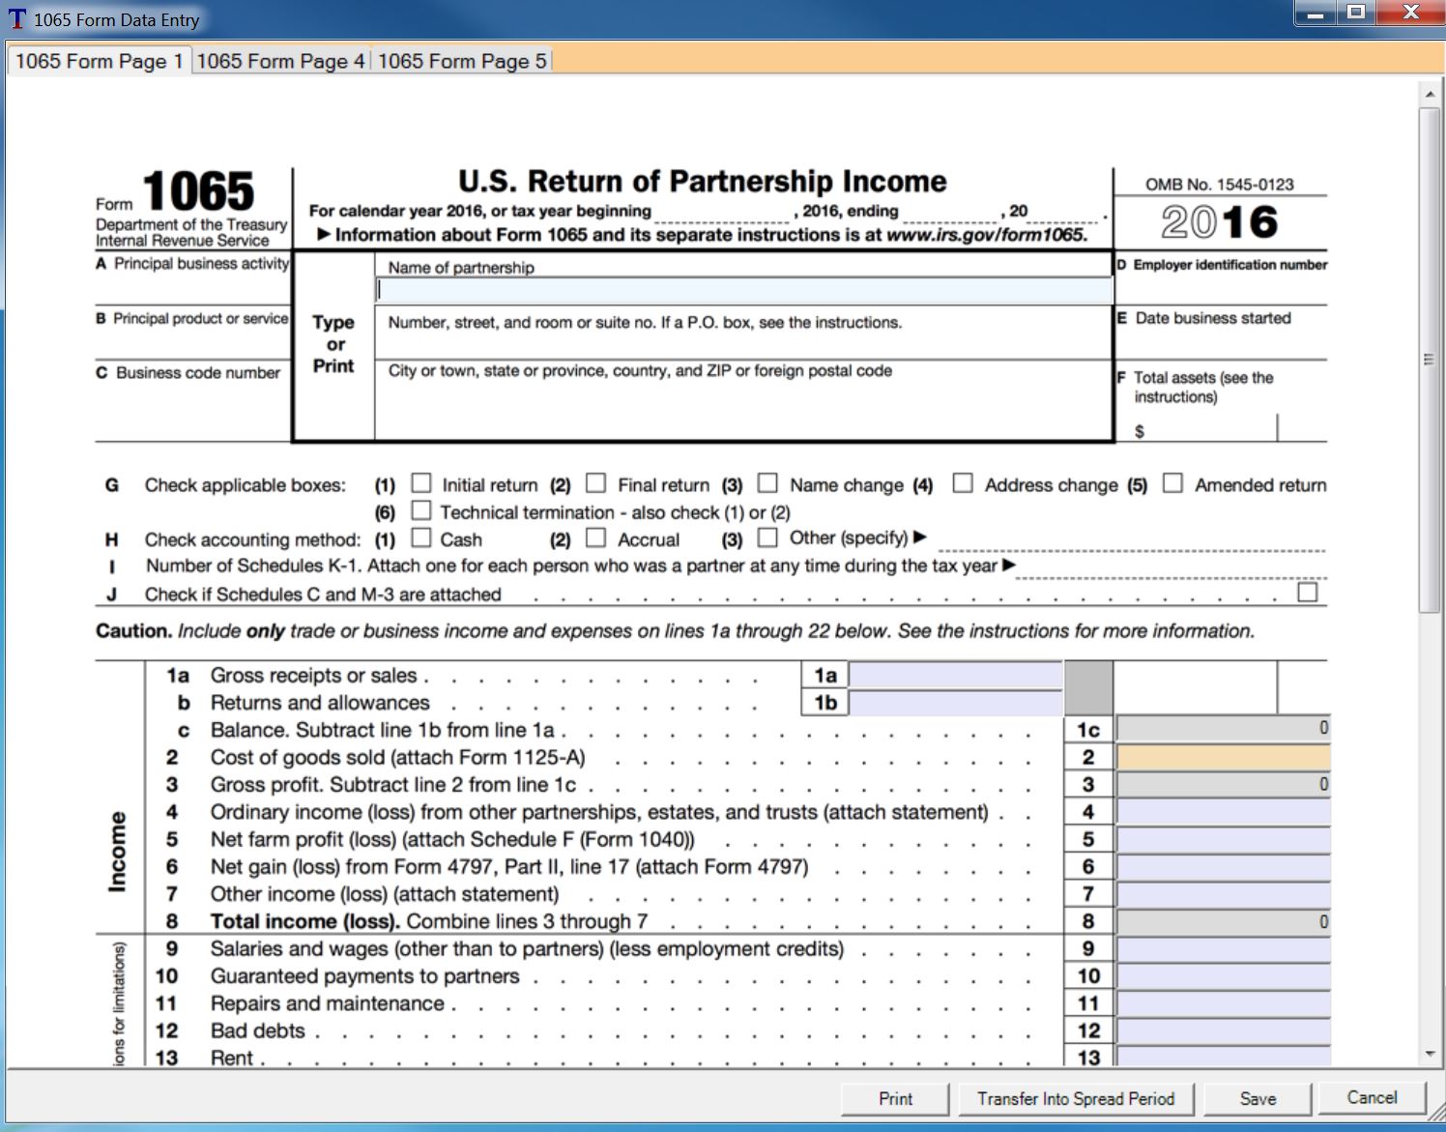Select Other (specify) accounting method checkbox

click(x=767, y=537)
